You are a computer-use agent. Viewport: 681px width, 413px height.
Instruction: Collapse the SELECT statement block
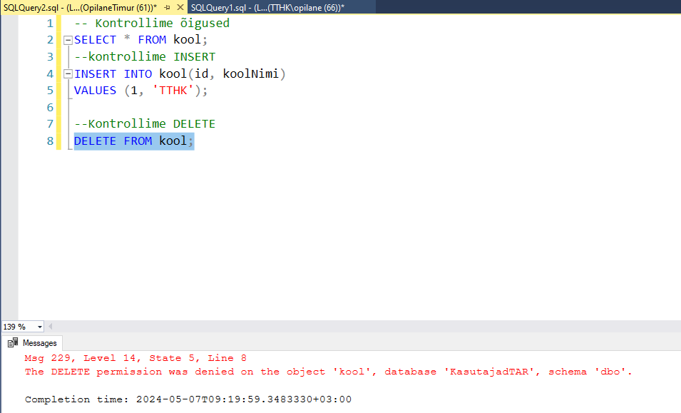pyautogui.click(x=68, y=40)
